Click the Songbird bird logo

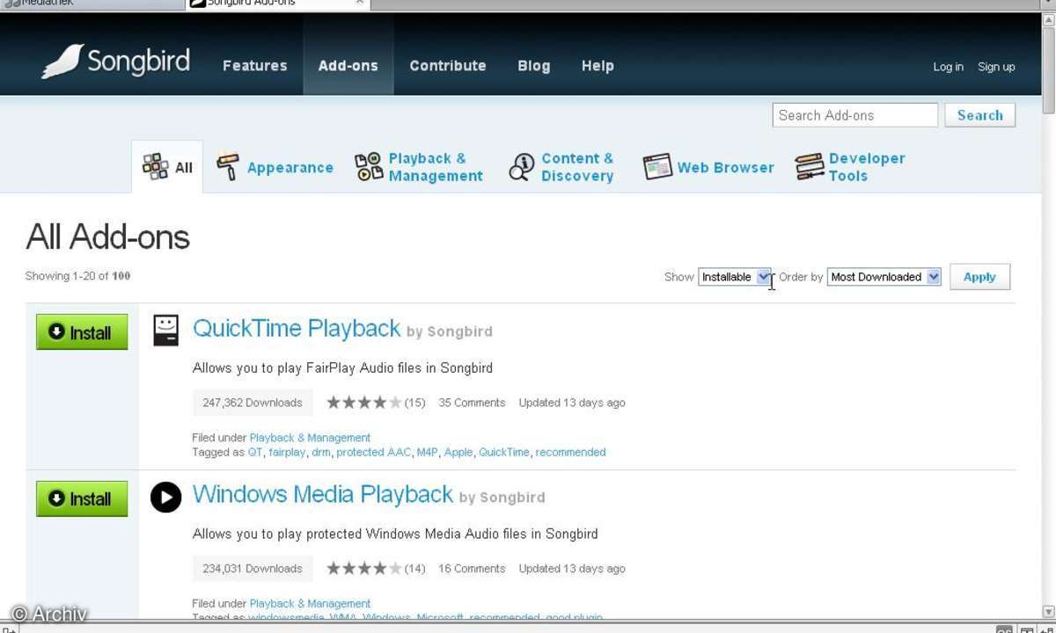(62, 62)
